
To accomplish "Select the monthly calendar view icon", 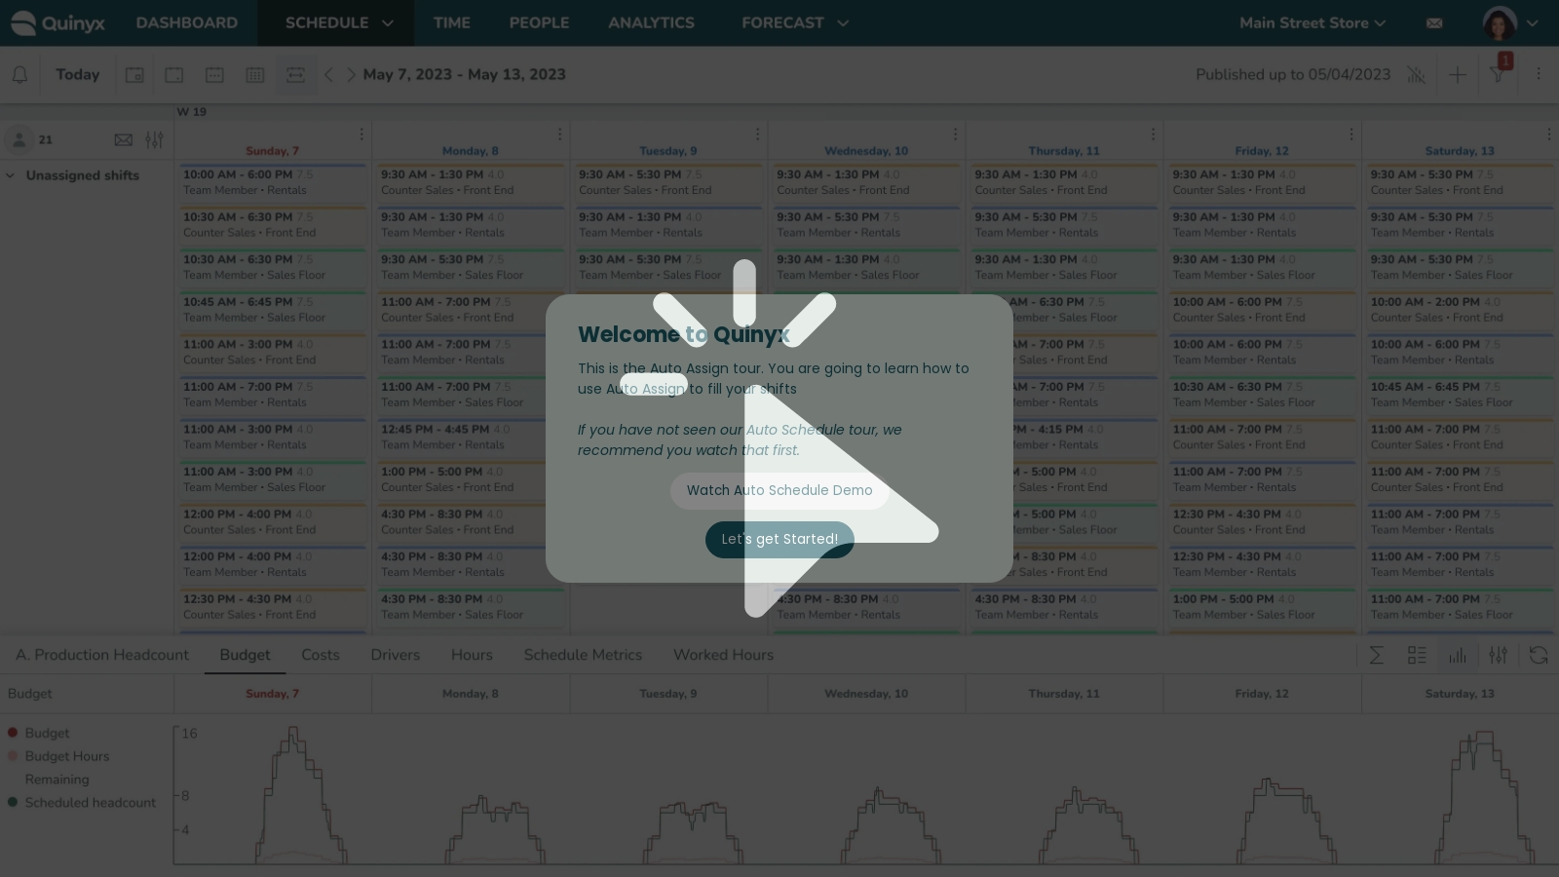I will pyautogui.click(x=255, y=75).
